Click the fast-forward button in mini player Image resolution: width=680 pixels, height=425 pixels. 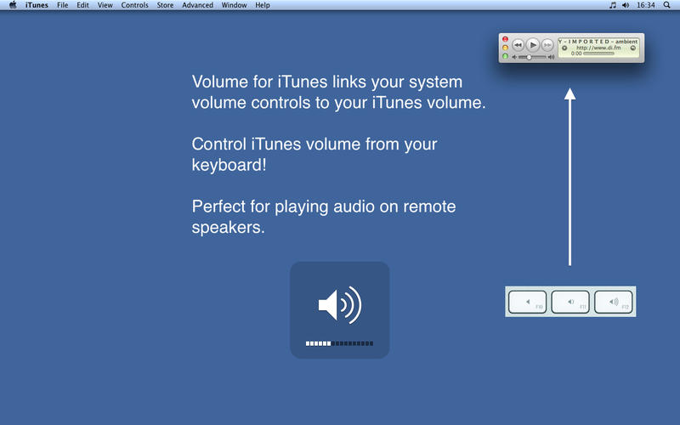tap(547, 44)
